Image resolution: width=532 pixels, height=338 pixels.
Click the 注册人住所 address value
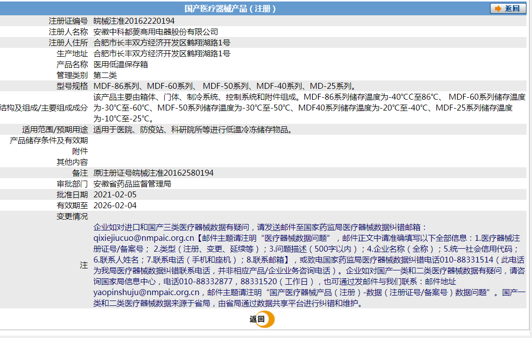162,42
